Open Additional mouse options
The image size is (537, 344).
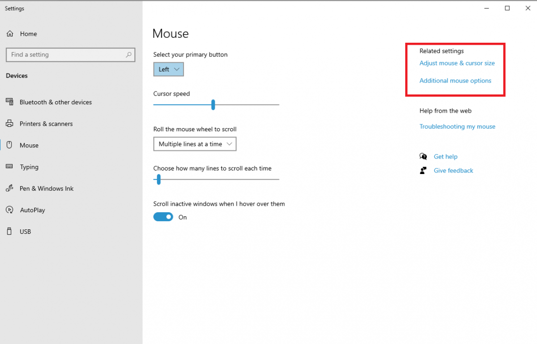(455, 80)
